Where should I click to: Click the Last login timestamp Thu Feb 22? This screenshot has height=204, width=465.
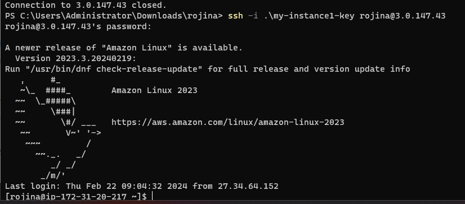tap(127, 186)
